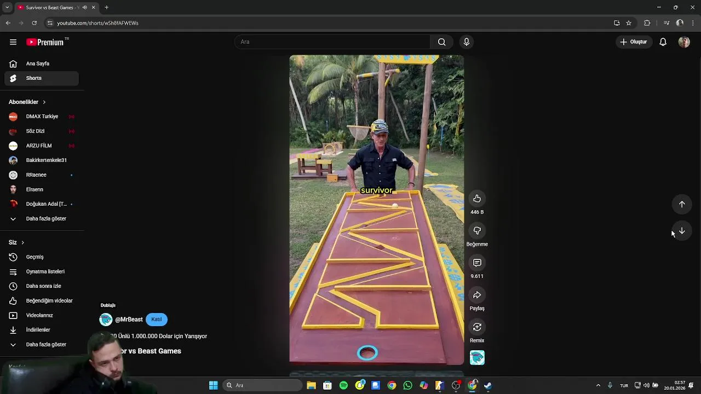
Task: Open MrBeast channel avatar
Action: pyautogui.click(x=106, y=320)
